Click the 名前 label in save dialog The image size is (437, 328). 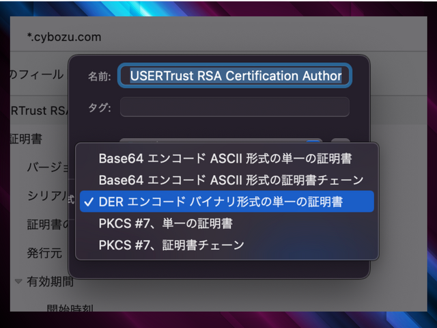pyautogui.click(x=100, y=77)
